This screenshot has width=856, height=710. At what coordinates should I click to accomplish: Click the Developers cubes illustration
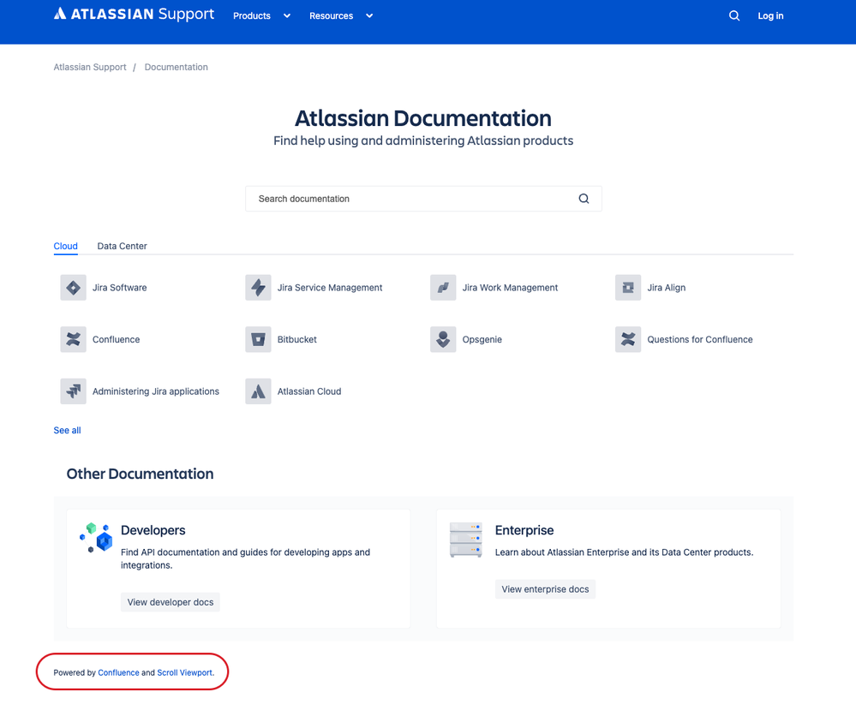pos(96,538)
